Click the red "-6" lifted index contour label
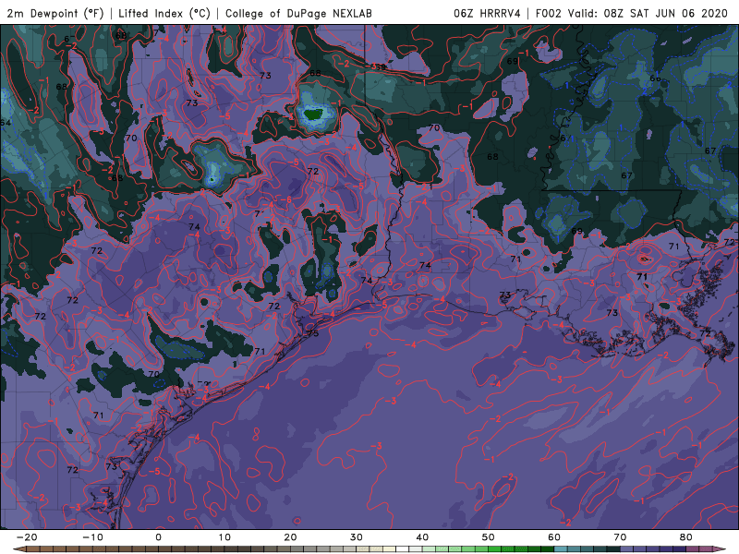739x554 pixels. 286,199
